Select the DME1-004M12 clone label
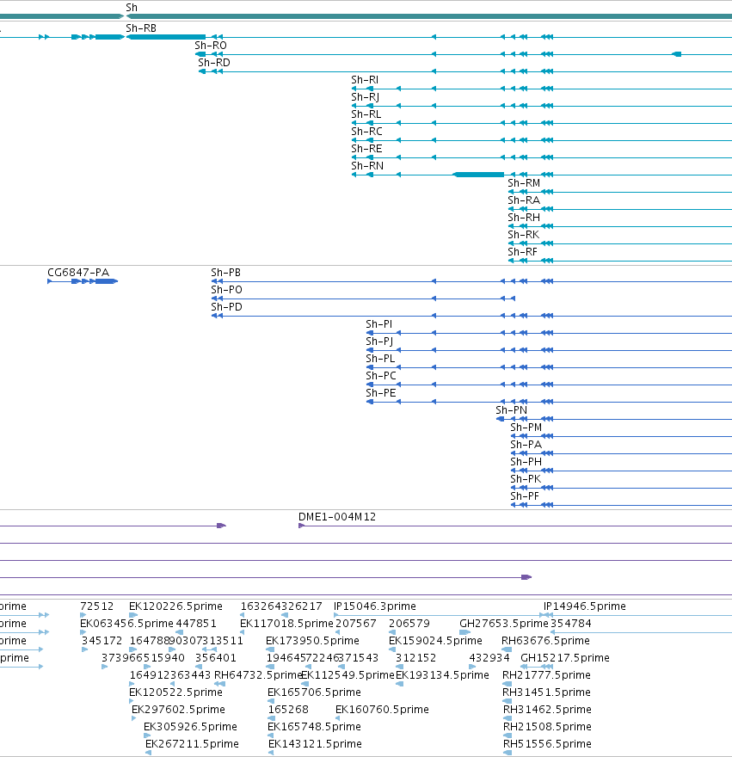 pyautogui.click(x=337, y=517)
